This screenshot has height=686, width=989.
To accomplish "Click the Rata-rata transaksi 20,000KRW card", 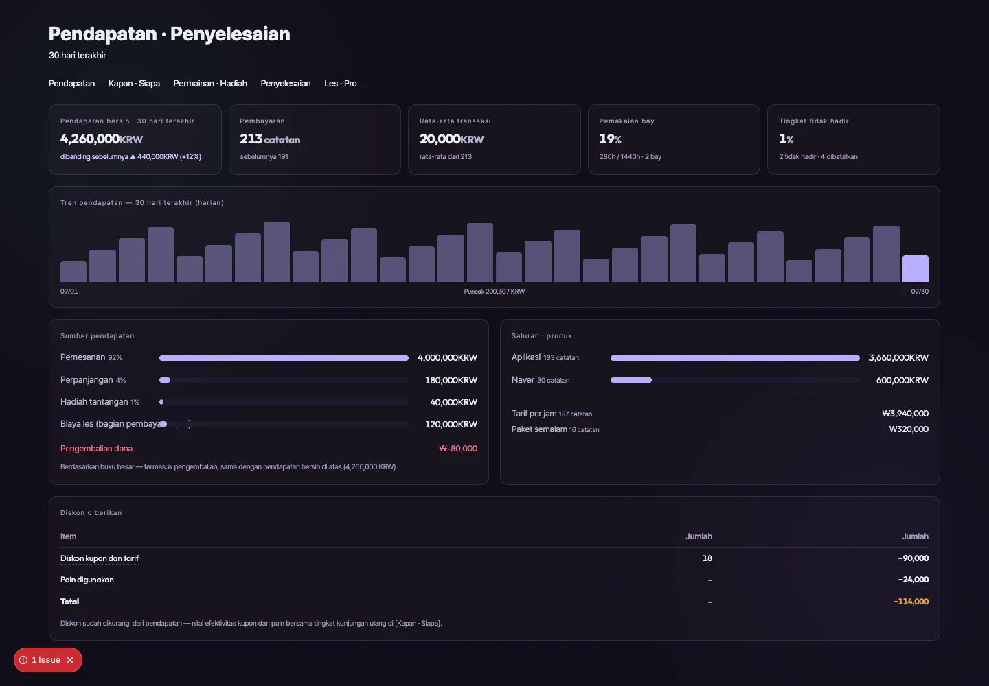I will pyautogui.click(x=494, y=139).
